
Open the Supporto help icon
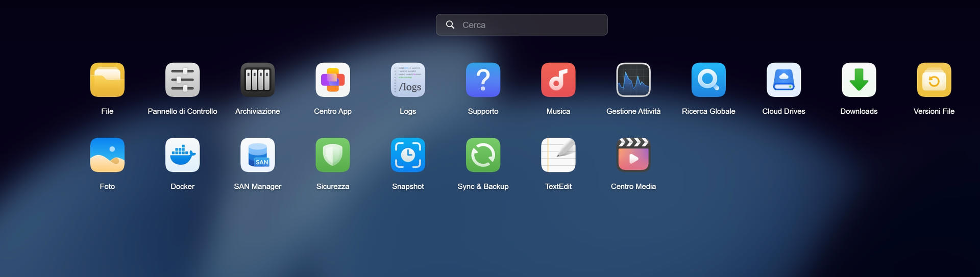tap(483, 80)
